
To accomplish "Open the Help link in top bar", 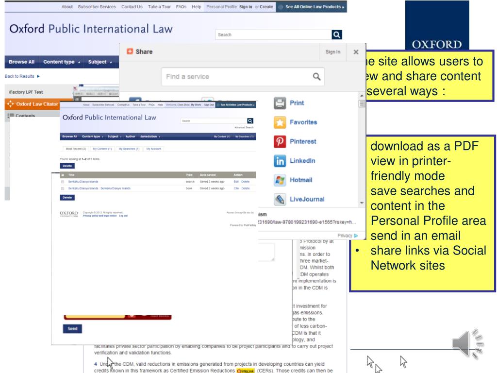I will 196,7.
